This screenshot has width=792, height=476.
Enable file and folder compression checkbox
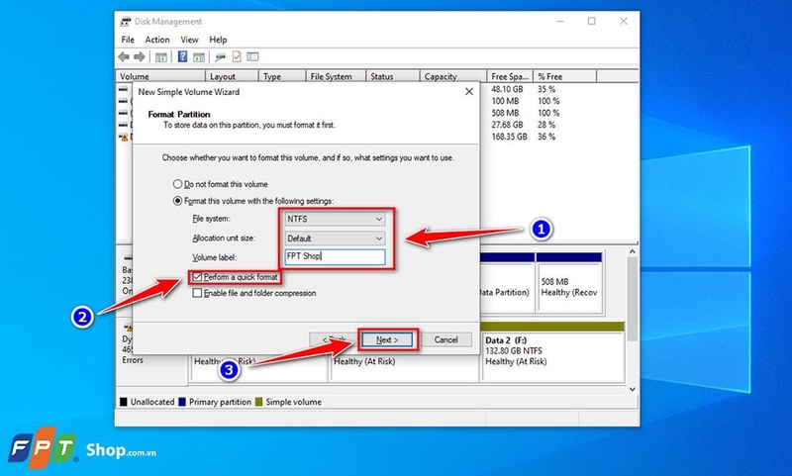pyautogui.click(x=197, y=293)
